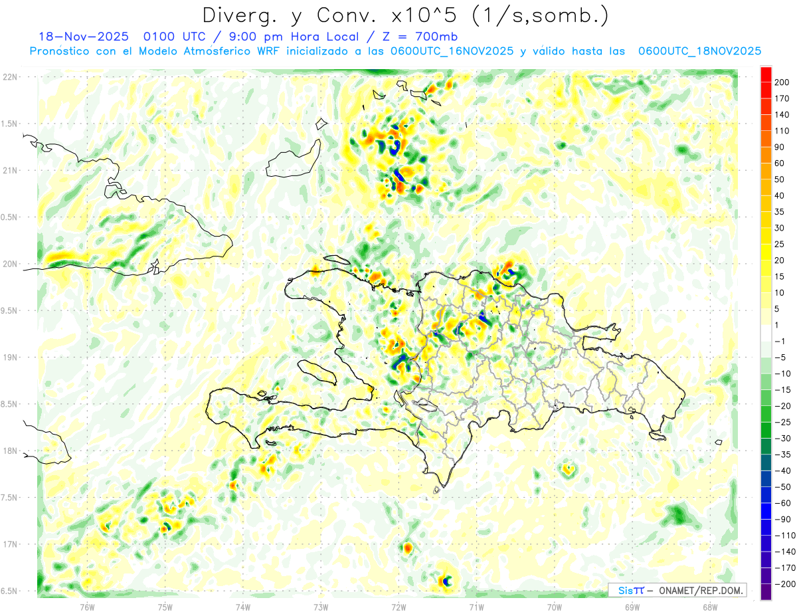Screen dimensions: 797x616
Task: Click the "21N" latitude label
Action: point(10,170)
